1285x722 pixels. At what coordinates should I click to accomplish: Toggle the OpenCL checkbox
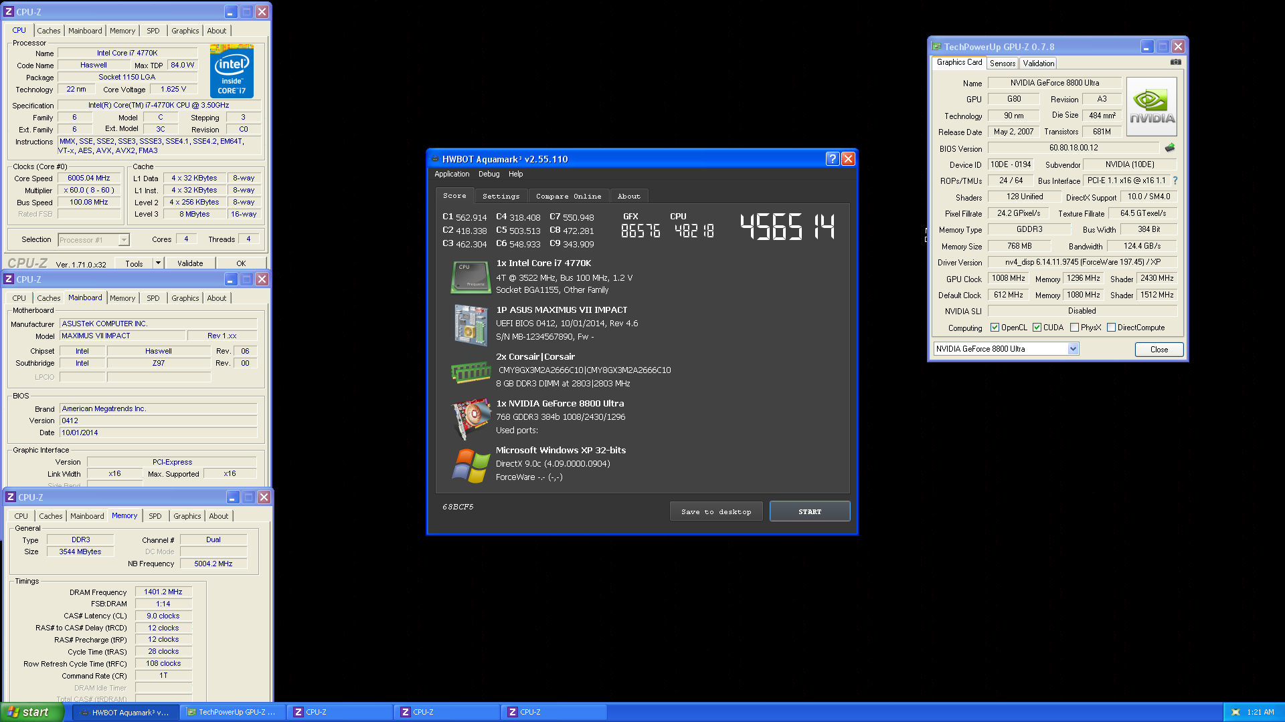click(x=995, y=328)
